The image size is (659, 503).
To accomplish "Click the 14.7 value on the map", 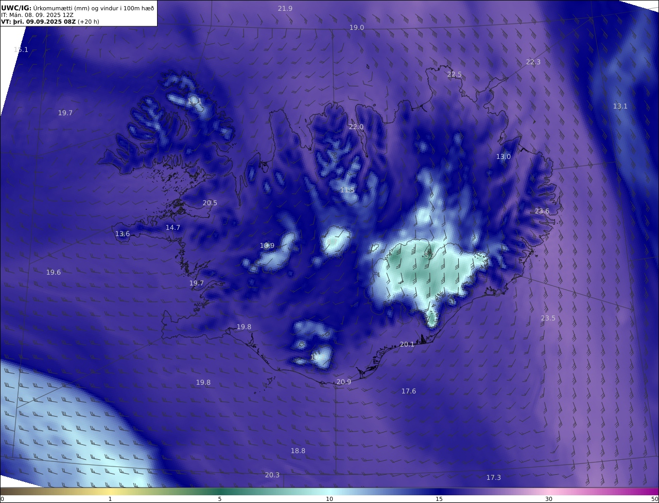I will click(173, 227).
